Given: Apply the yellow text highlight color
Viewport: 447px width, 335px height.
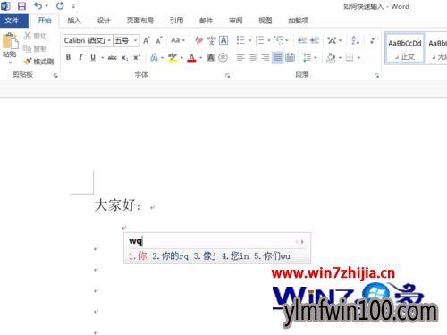Looking at the screenshot, I should pos(173,57).
